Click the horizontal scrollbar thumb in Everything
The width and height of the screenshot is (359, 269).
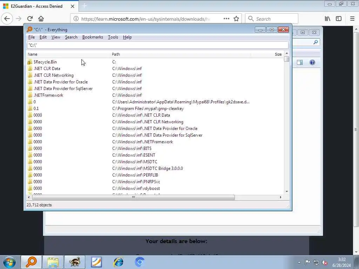pyautogui.click(x=134, y=197)
